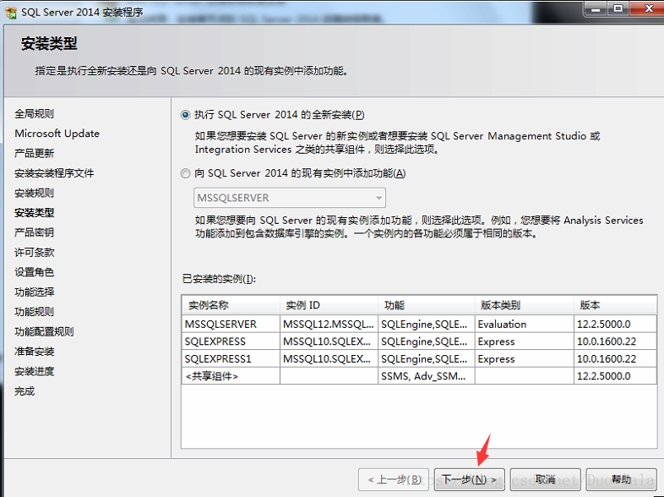Select the 安装类型 step in sidebar

pos(35,213)
